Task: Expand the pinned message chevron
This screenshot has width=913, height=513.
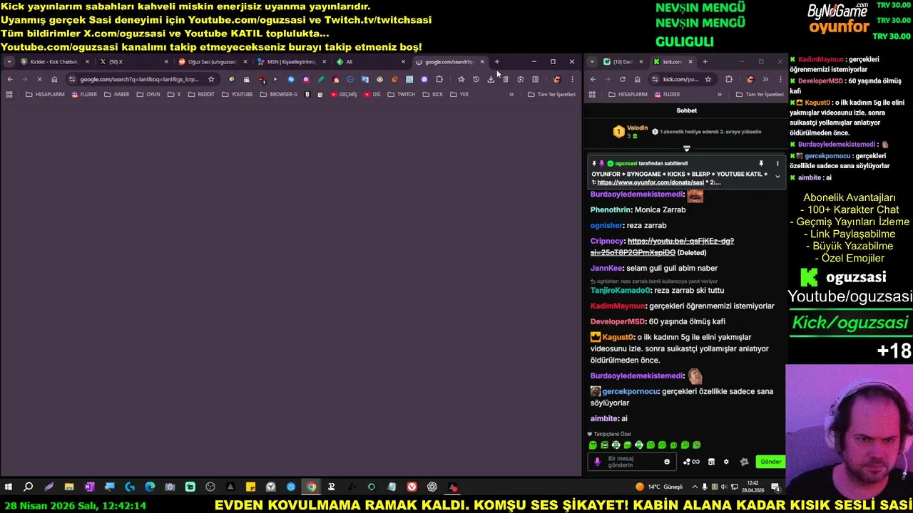Action: point(777,177)
